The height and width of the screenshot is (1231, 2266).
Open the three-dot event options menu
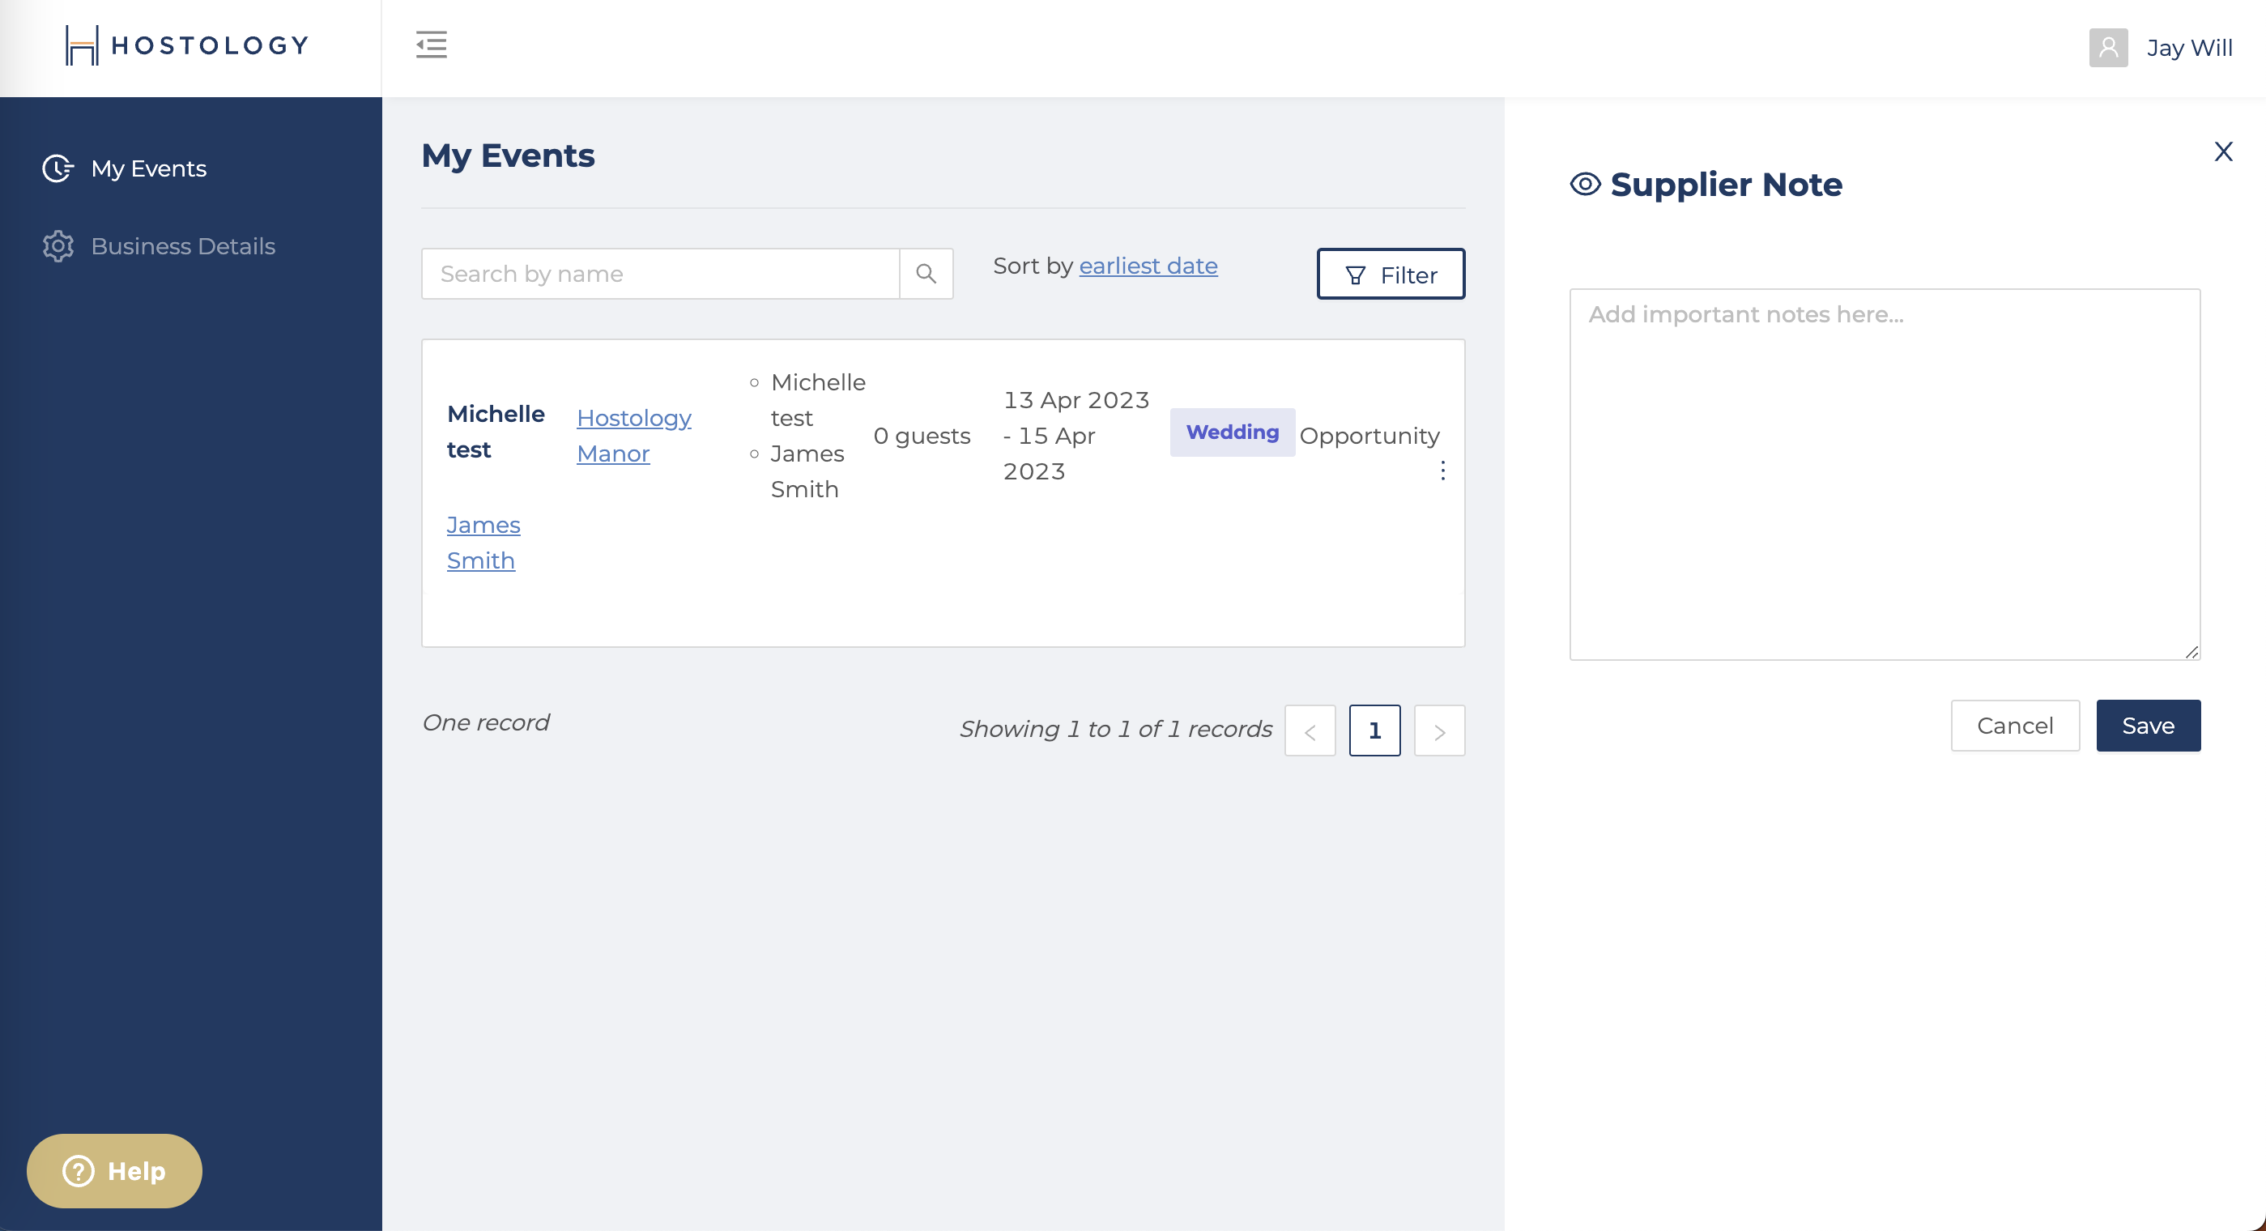pos(1442,471)
